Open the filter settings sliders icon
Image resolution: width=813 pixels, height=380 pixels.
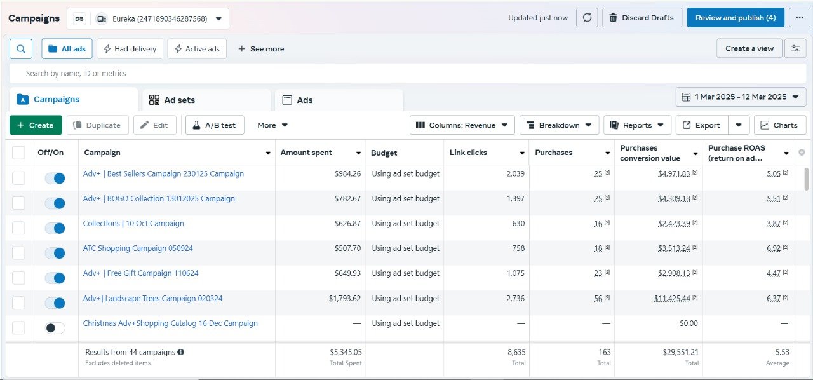click(x=795, y=49)
